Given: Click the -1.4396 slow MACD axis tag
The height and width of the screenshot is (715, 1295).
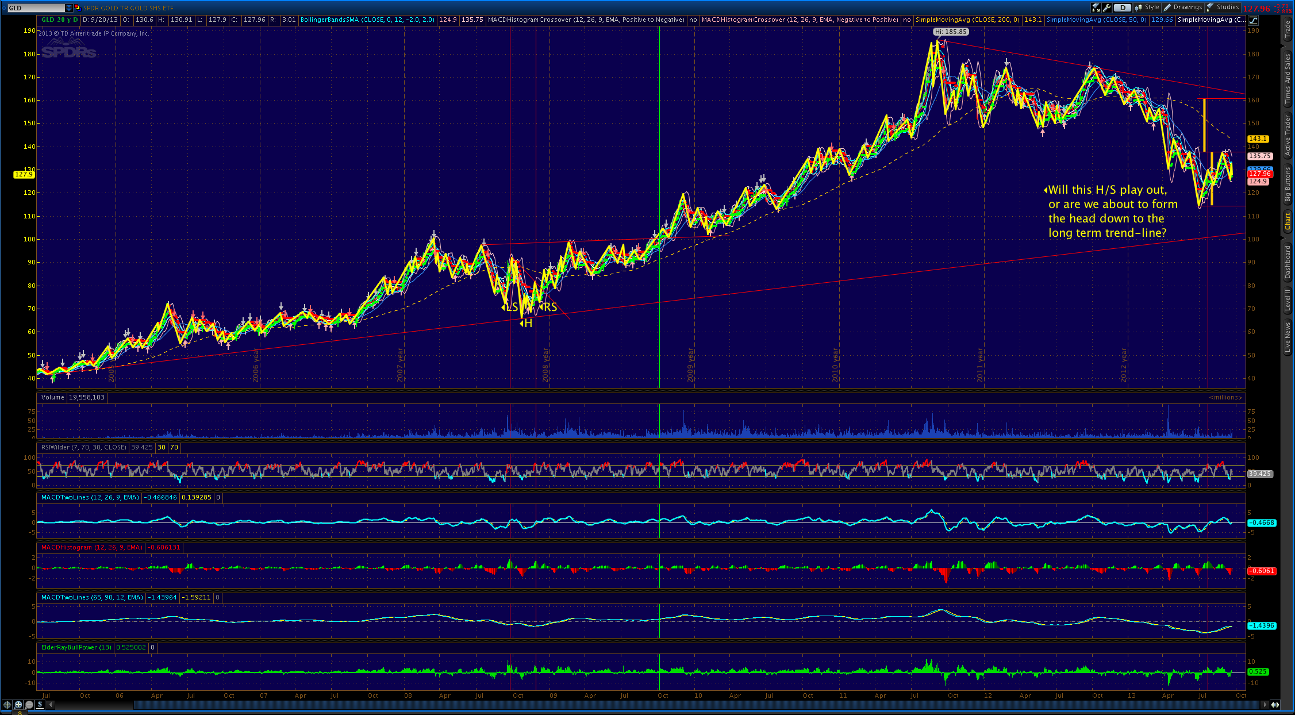Looking at the screenshot, I should click(1262, 625).
